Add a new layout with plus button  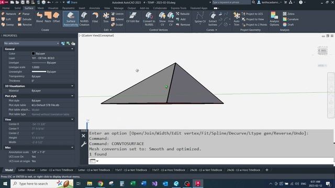266,170
